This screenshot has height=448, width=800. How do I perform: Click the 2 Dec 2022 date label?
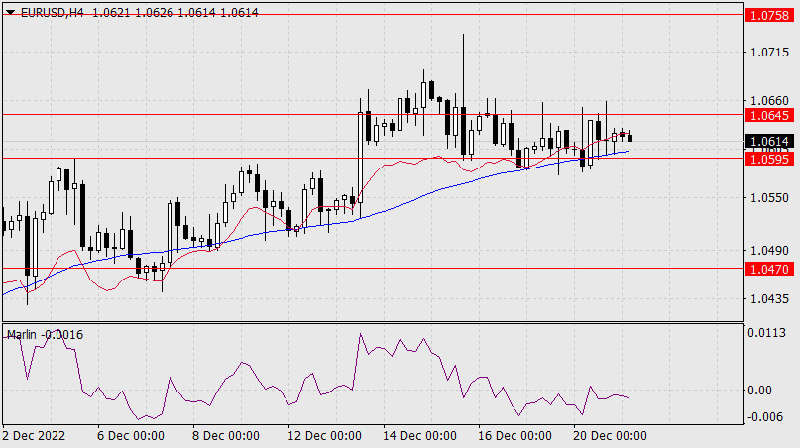[x=34, y=435]
